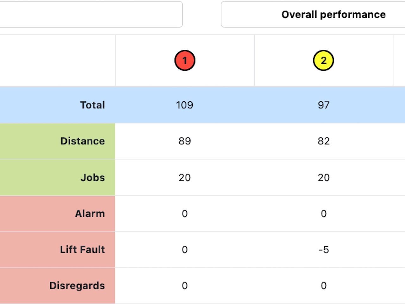Click Lift Fault value 0 for player 1

click(185, 250)
